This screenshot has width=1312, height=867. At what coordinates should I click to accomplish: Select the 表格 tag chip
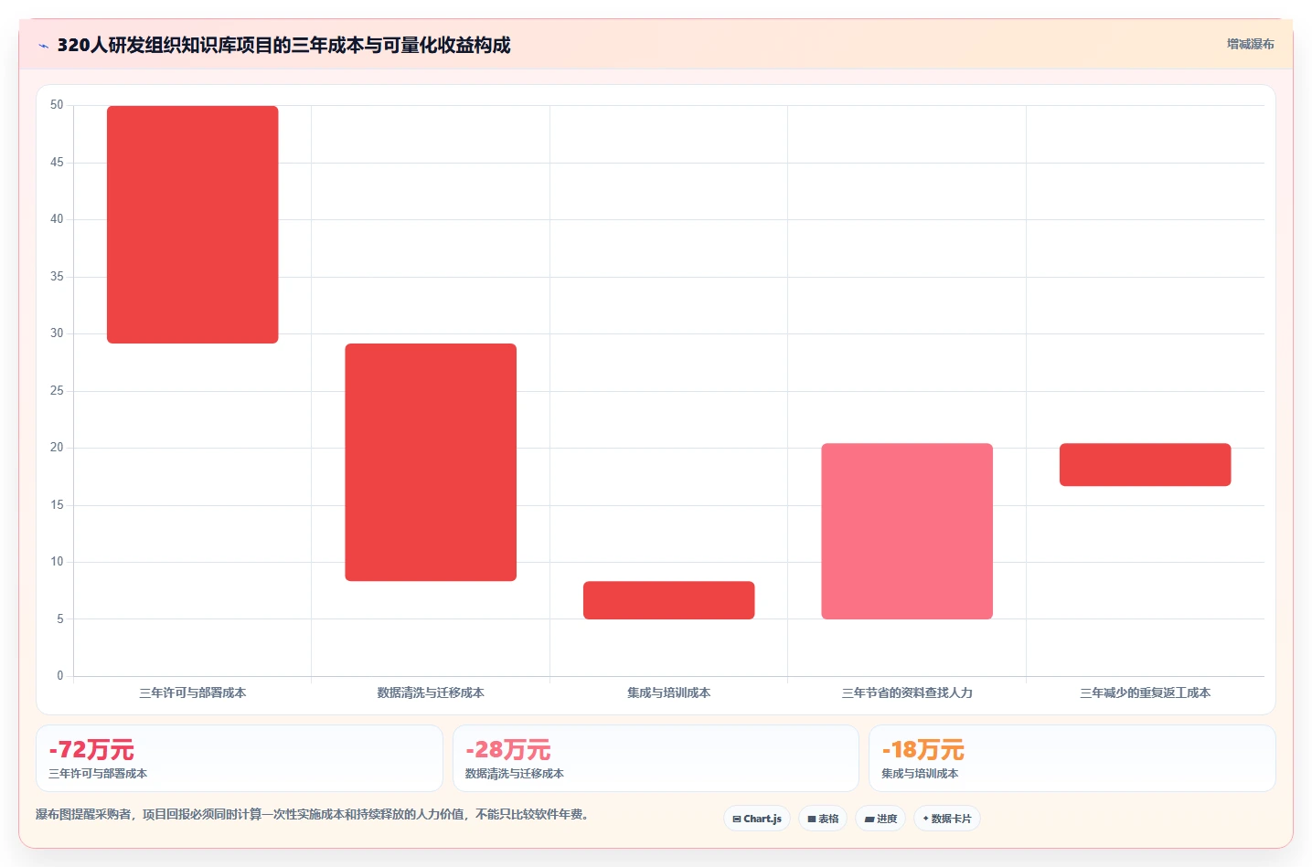click(x=823, y=819)
